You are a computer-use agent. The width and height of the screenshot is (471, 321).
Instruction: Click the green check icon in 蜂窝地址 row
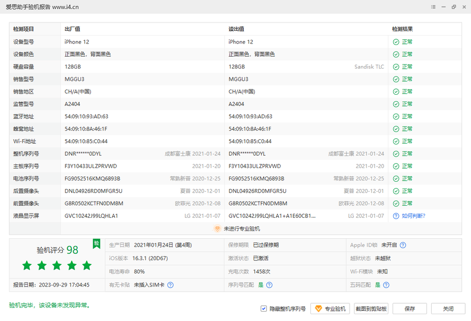click(396, 129)
